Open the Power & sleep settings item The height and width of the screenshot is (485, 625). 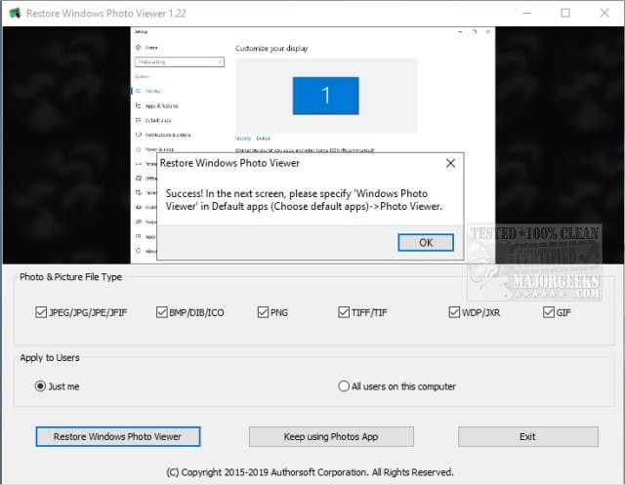tap(155, 149)
